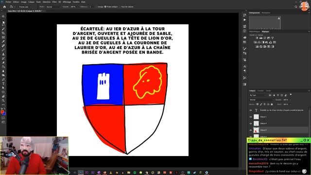Viewport: 311px width, 175px height.
Task: Select the Brush tool in the toolbar
Action: [x=3, y=50]
